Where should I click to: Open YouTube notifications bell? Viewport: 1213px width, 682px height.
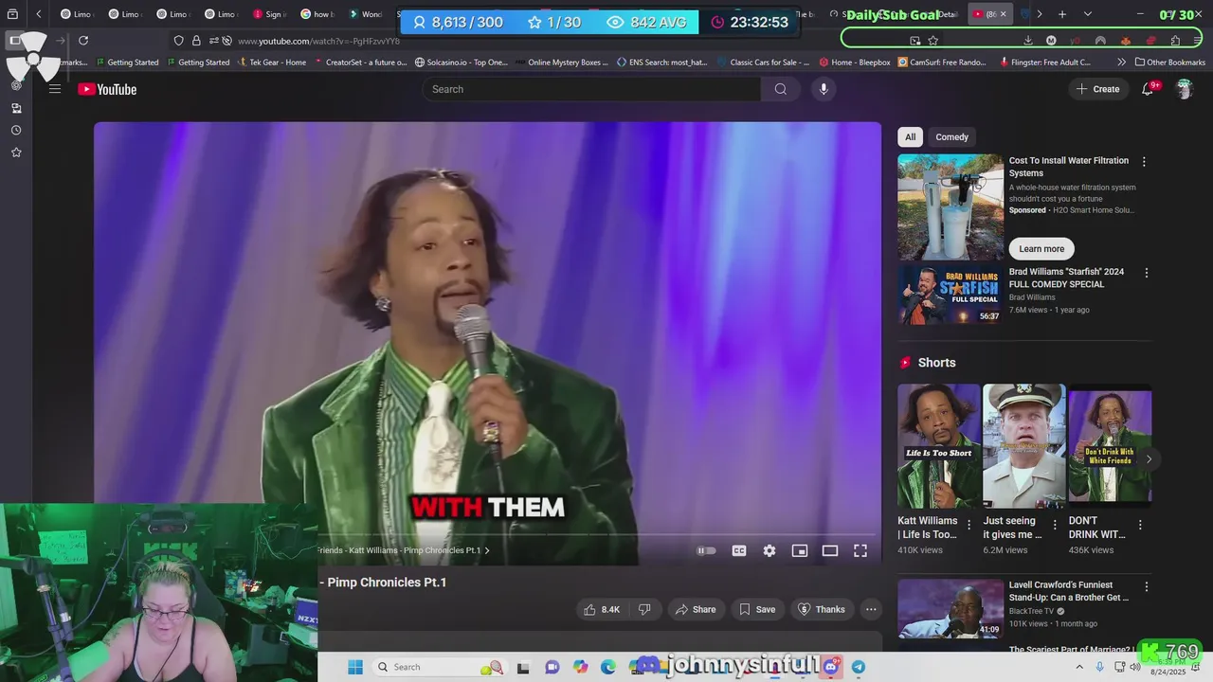point(1148,89)
